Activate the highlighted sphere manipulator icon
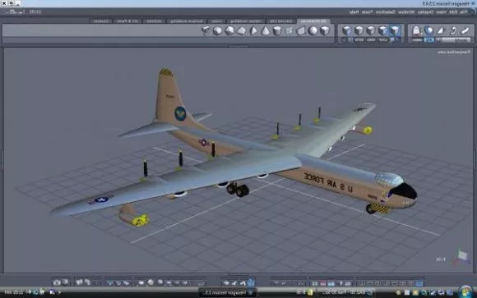This screenshot has width=477, height=298. [x=429, y=30]
